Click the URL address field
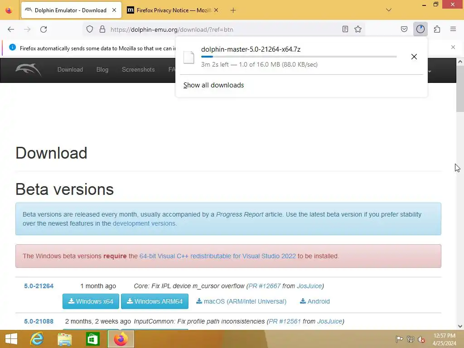The image size is (464, 348). (x=225, y=29)
